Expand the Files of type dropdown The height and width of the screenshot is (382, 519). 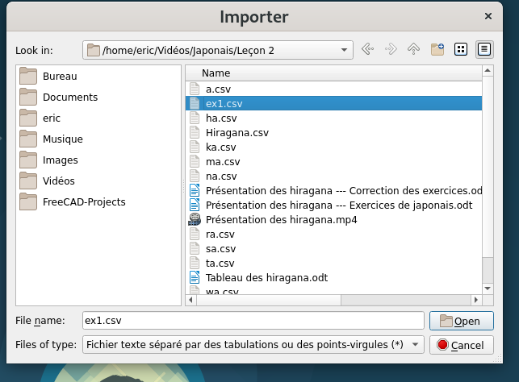tap(416, 345)
